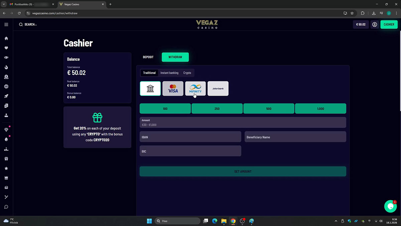401x226 pixels.
Task: Focus the IBAN input field
Action: 190,137
